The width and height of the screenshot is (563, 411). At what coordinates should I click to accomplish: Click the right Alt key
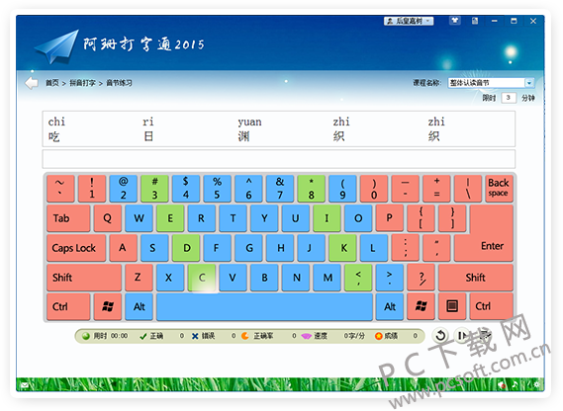point(390,306)
